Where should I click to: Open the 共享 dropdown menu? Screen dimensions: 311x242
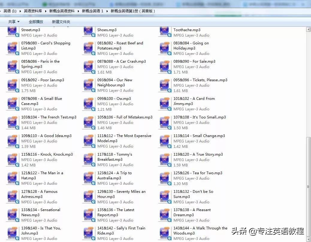pyautogui.click(x=14, y=22)
